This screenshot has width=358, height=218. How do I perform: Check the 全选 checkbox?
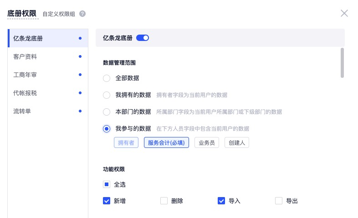(107, 184)
